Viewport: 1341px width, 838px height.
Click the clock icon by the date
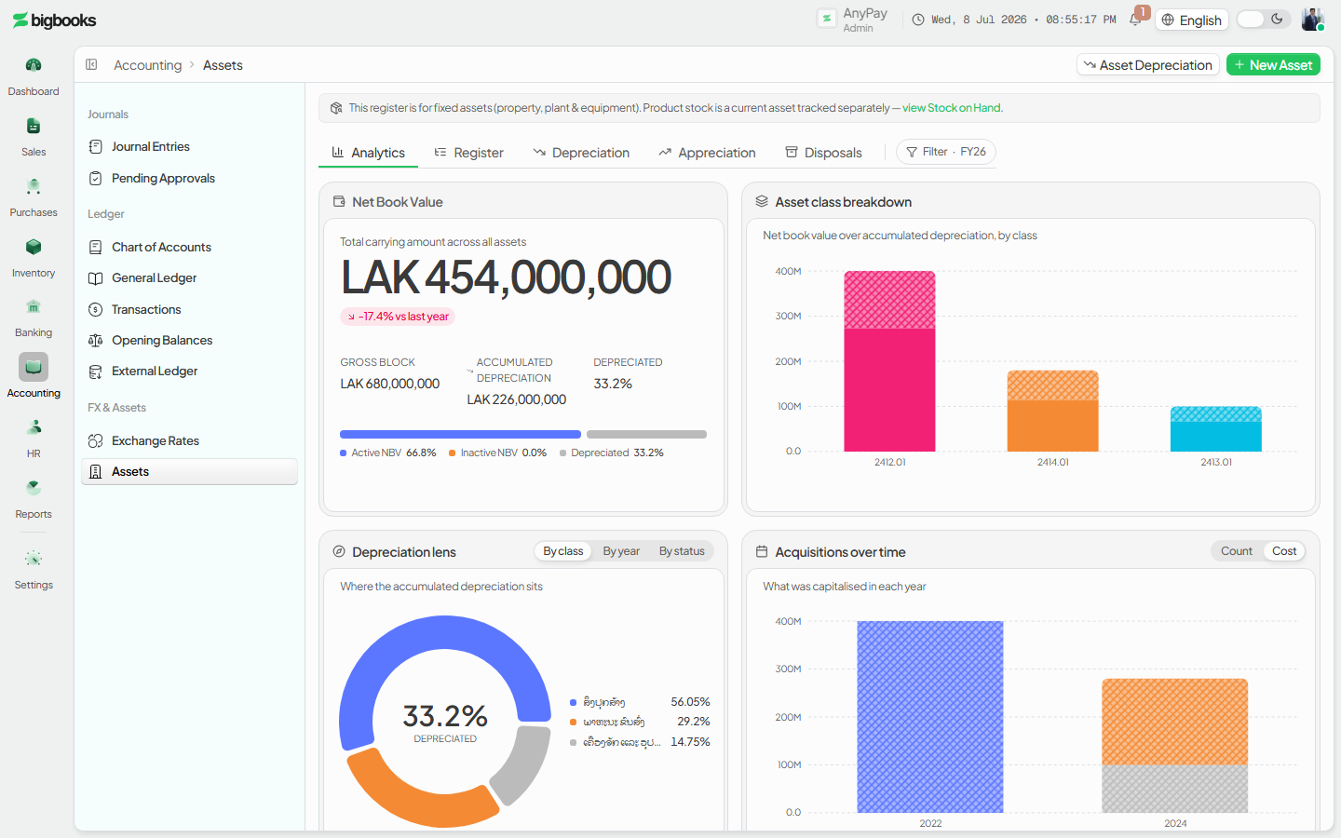click(918, 20)
